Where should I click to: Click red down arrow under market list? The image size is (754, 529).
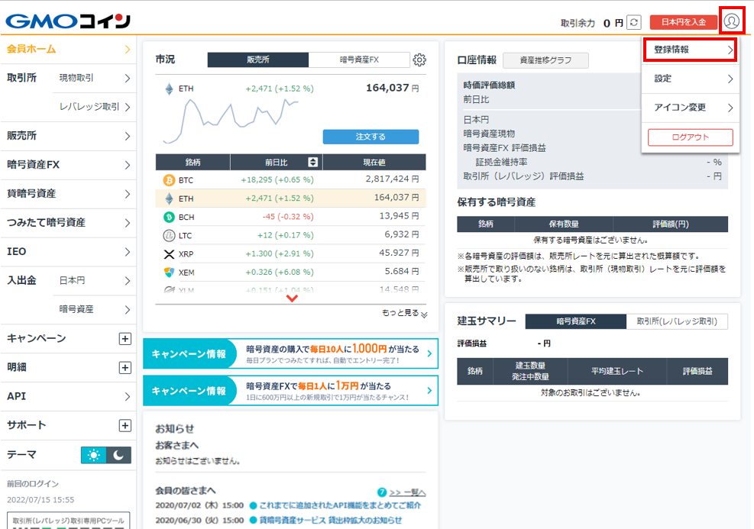292,298
